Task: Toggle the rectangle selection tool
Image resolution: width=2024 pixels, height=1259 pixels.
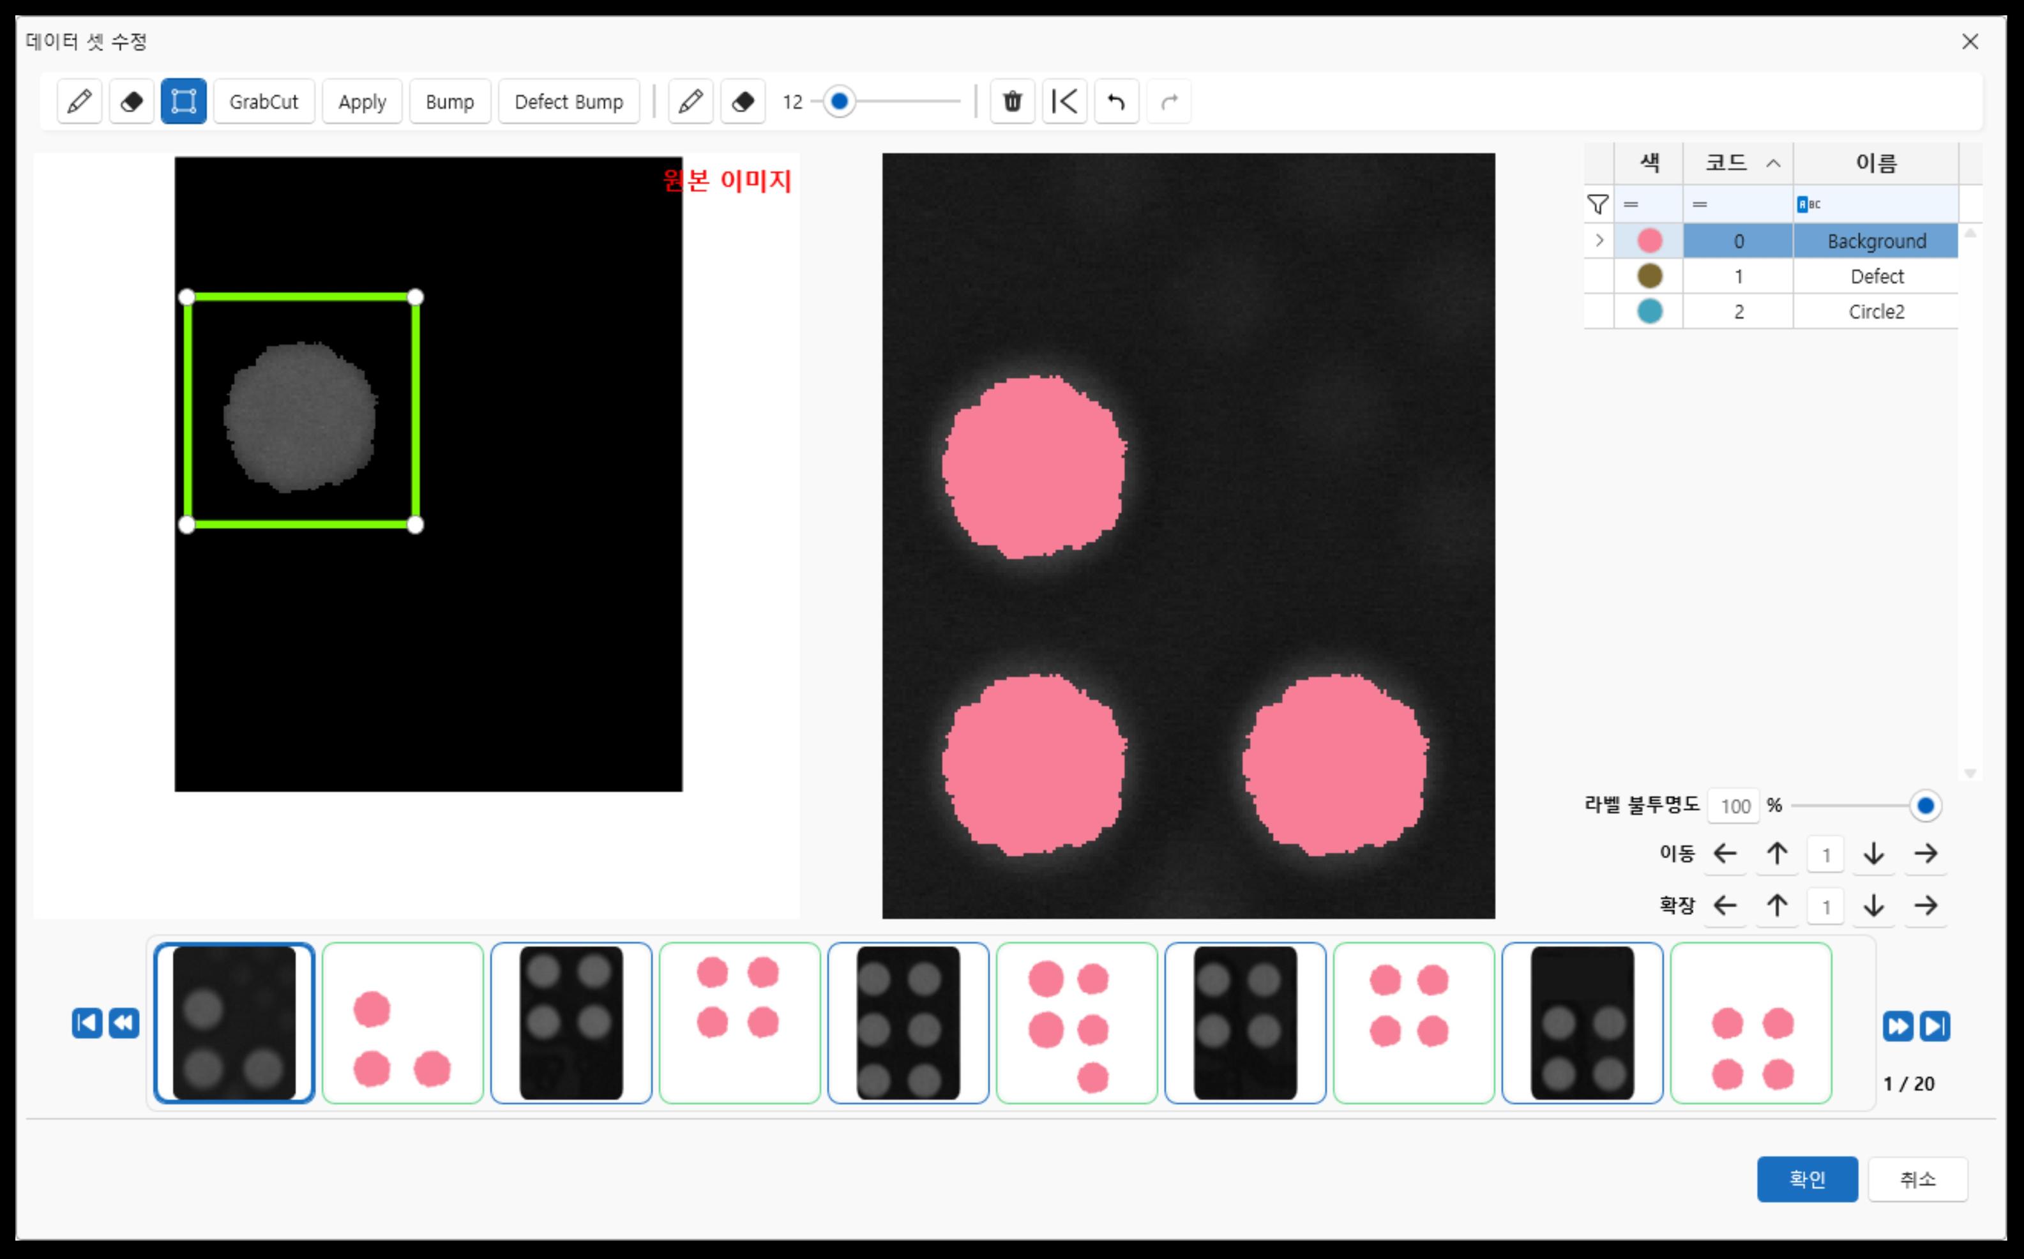Action: pyautogui.click(x=183, y=102)
